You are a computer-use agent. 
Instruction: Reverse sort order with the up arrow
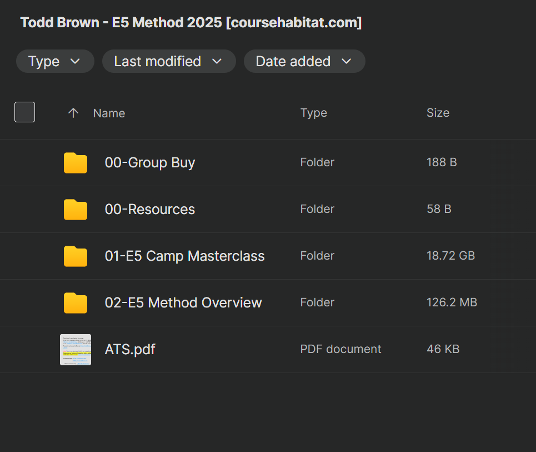[73, 113]
